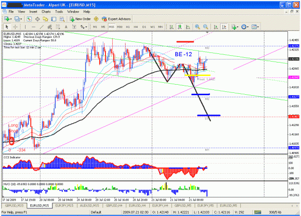This screenshot has height=216, width=301.
Task: Open the Data Window crosshair icon
Action: 38,19
